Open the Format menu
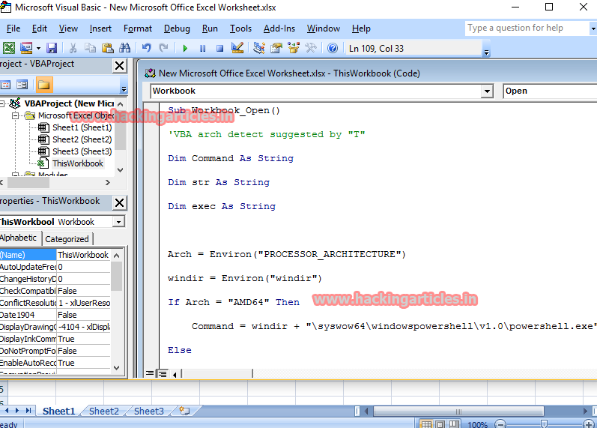 pos(137,28)
